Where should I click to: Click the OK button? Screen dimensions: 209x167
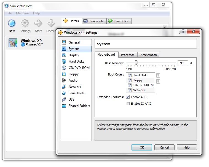point(142,147)
